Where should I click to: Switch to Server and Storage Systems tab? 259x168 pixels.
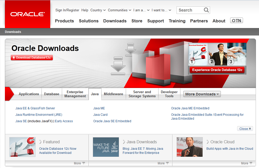[x=142, y=94]
